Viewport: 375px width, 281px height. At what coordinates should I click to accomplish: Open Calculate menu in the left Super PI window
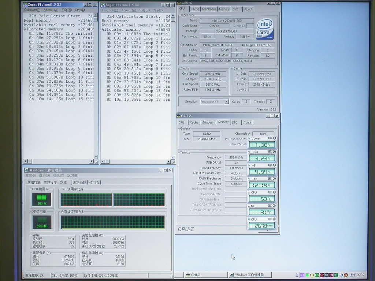pos(32,10)
